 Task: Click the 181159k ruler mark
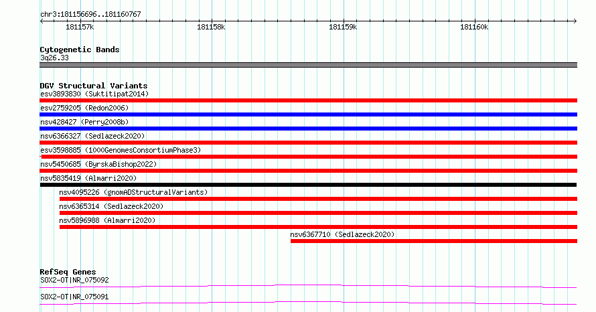[343, 27]
